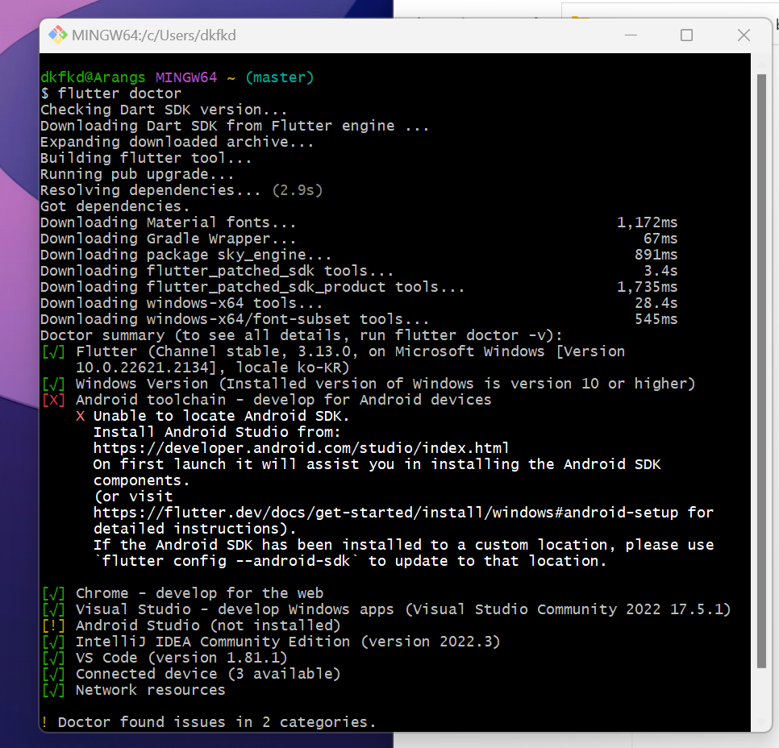Click the 'Running pub upgrade...' line

coord(137,174)
